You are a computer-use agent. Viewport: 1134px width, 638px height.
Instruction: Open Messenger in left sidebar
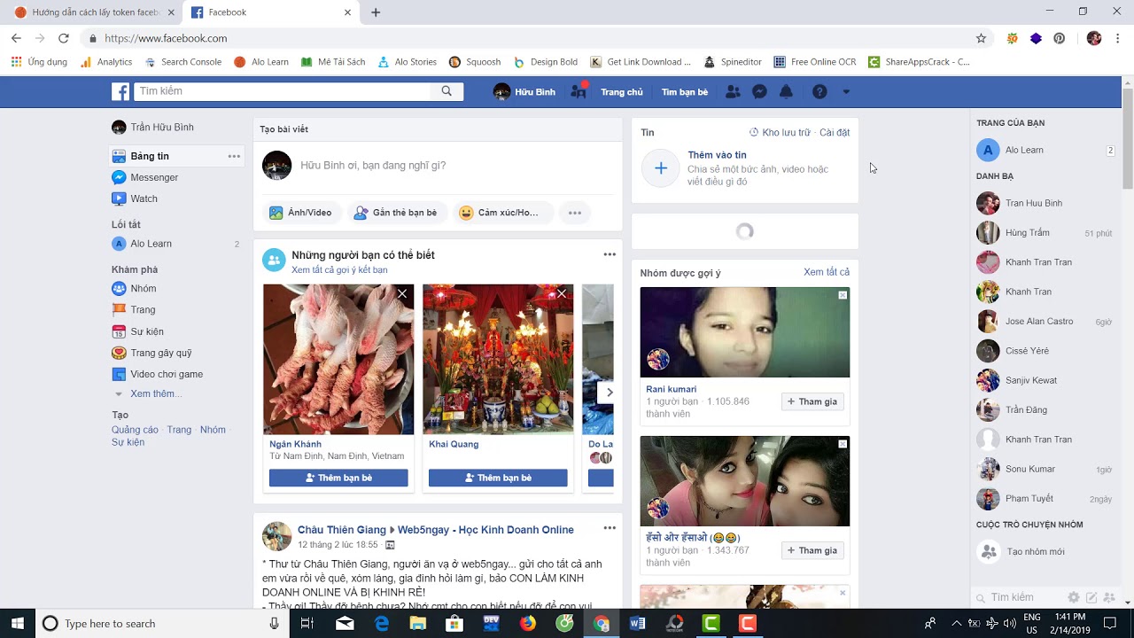pos(154,177)
